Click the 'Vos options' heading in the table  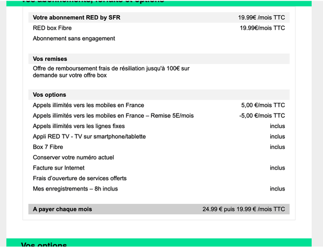coord(50,95)
